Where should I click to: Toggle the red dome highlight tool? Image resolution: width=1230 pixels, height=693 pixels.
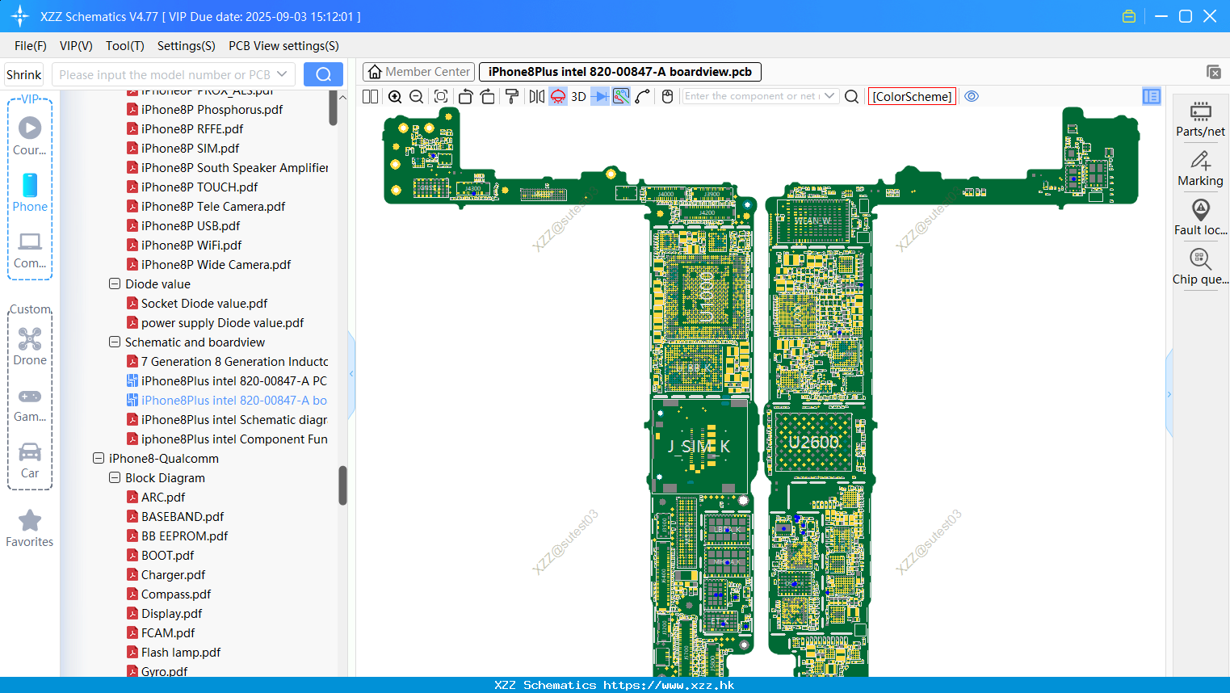(x=558, y=97)
